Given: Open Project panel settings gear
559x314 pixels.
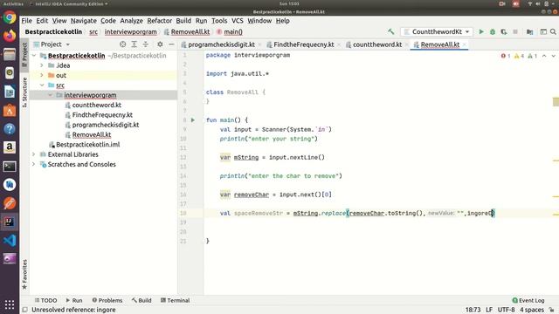Looking at the screenshot, I should [x=160, y=44].
